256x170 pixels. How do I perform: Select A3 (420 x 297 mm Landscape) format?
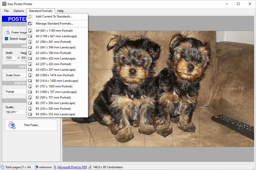[58, 70]
